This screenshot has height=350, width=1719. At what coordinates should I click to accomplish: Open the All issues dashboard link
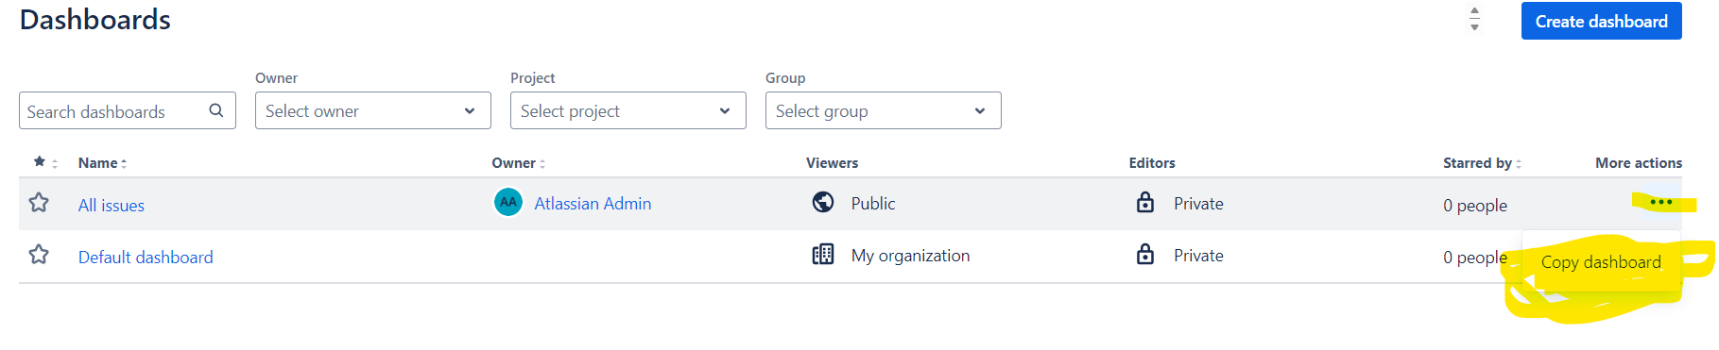(x=112, y=206)
